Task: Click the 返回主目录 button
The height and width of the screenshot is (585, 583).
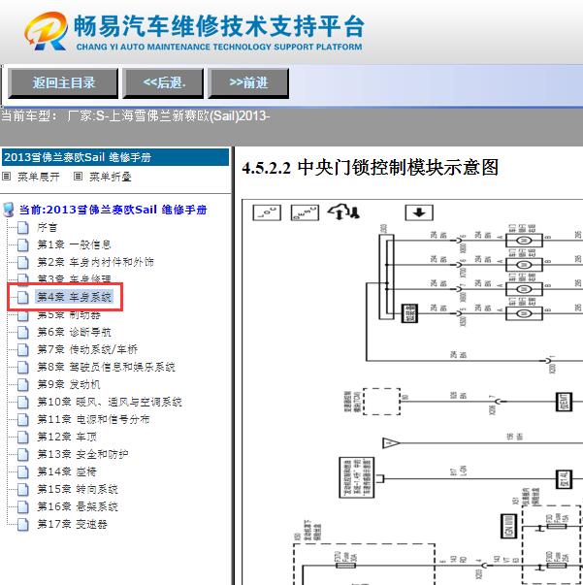Action: pos(63,82)
